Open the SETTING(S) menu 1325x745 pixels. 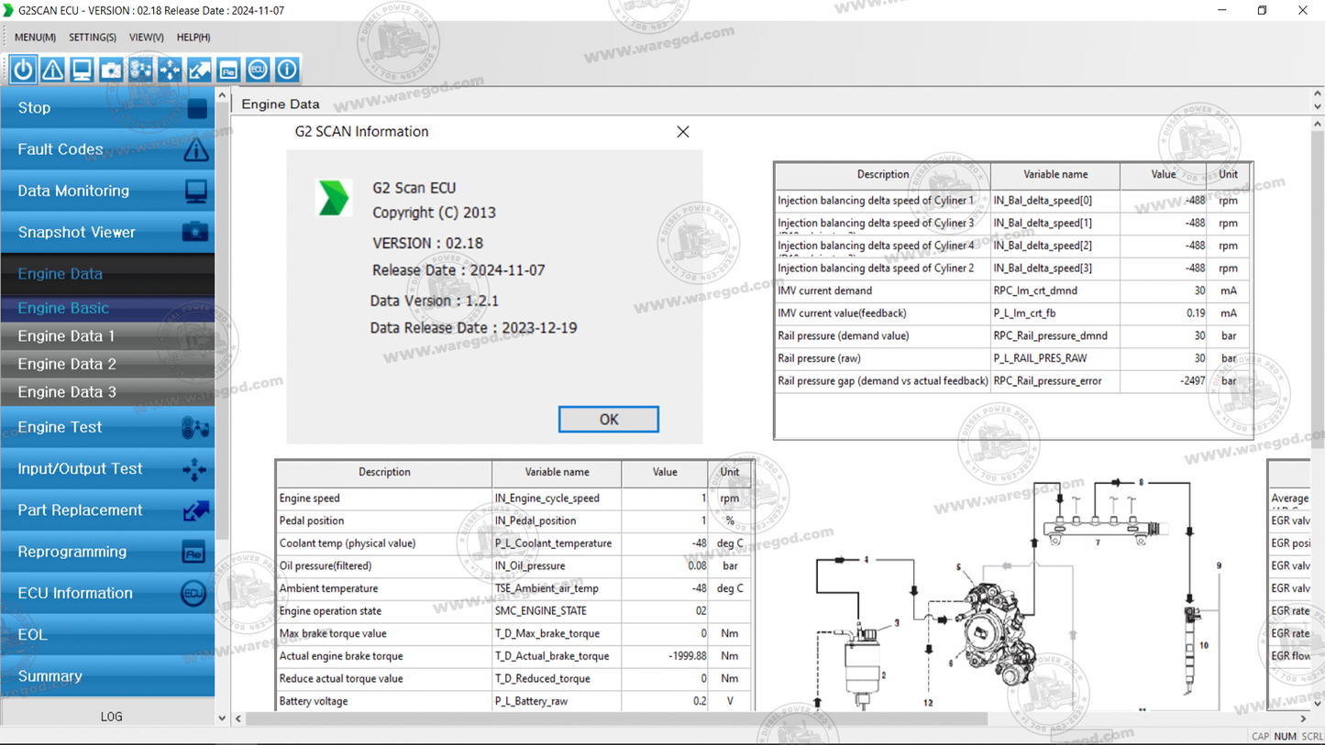coord(92,37)
